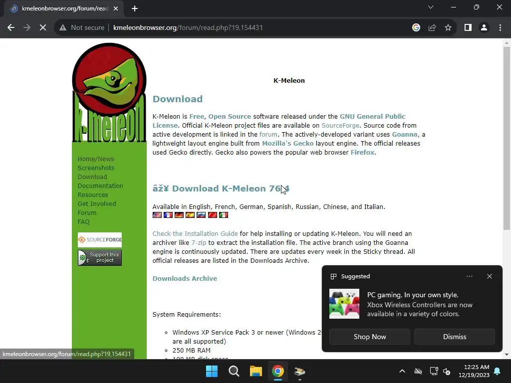Open Download in sidebar
Viewport: 511px width, 383px height.
point(92,177)
